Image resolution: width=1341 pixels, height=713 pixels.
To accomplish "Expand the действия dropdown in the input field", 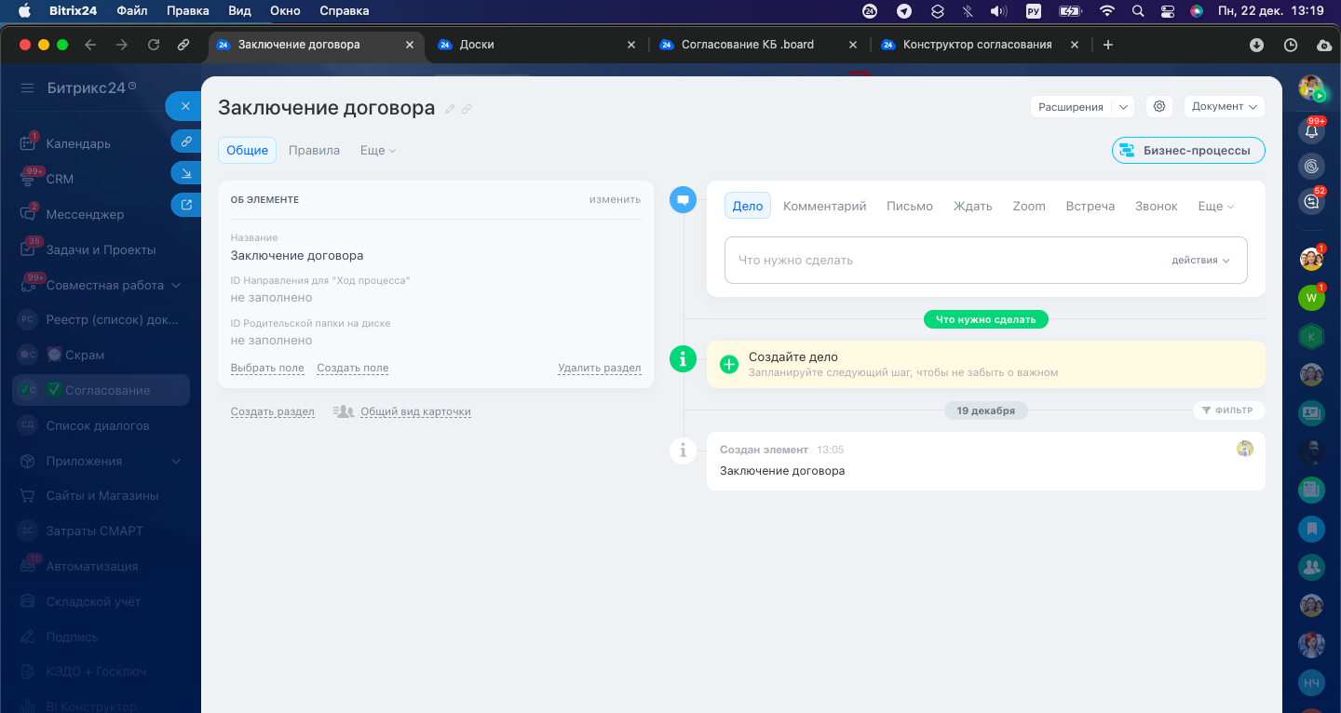I will [1200, 261].
